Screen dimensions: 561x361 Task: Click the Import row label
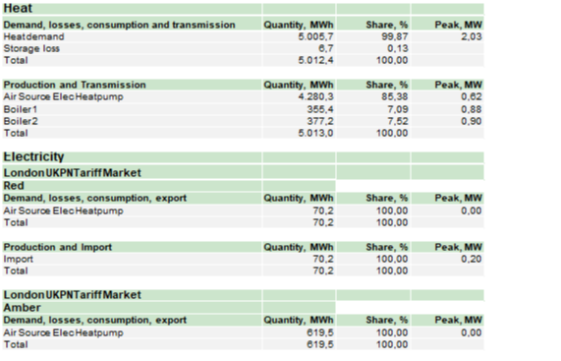19,259
